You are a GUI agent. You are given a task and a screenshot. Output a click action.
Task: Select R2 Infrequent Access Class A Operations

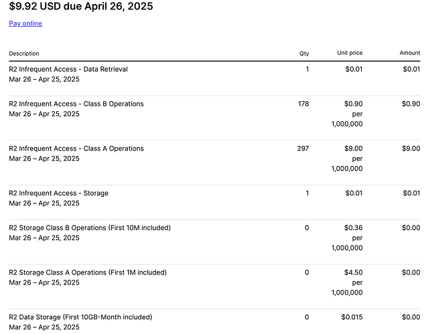coord(214,163)
